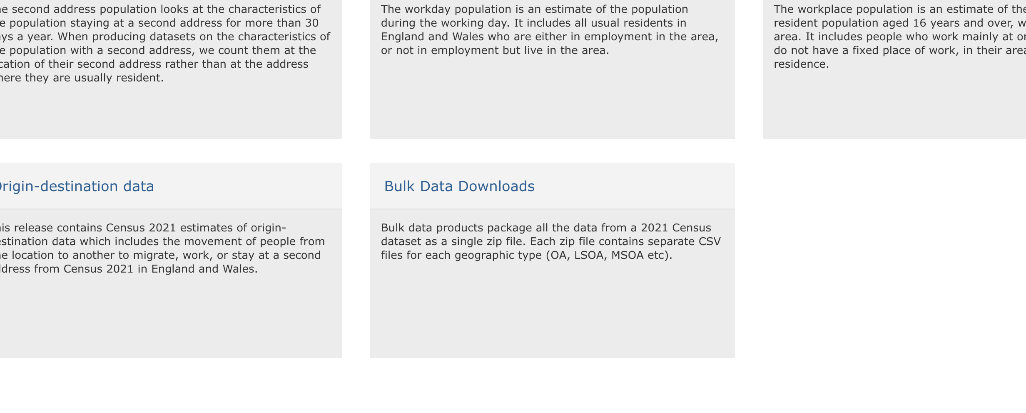Click the bulk data products description
Screen dimensions: 1026x413
(550, 241)
